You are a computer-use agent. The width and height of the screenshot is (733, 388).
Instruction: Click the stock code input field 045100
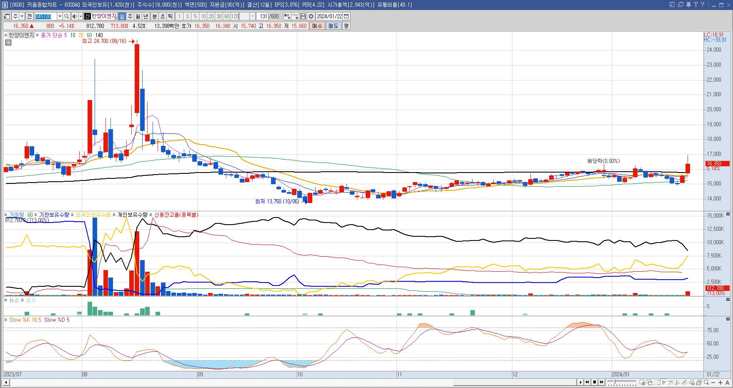pyautogui.click(x=45, y=16)
